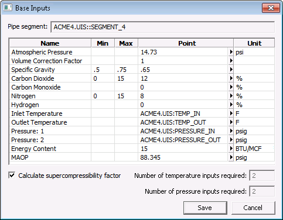
Task: Select the Energy Content name cell
Action: 50,149
